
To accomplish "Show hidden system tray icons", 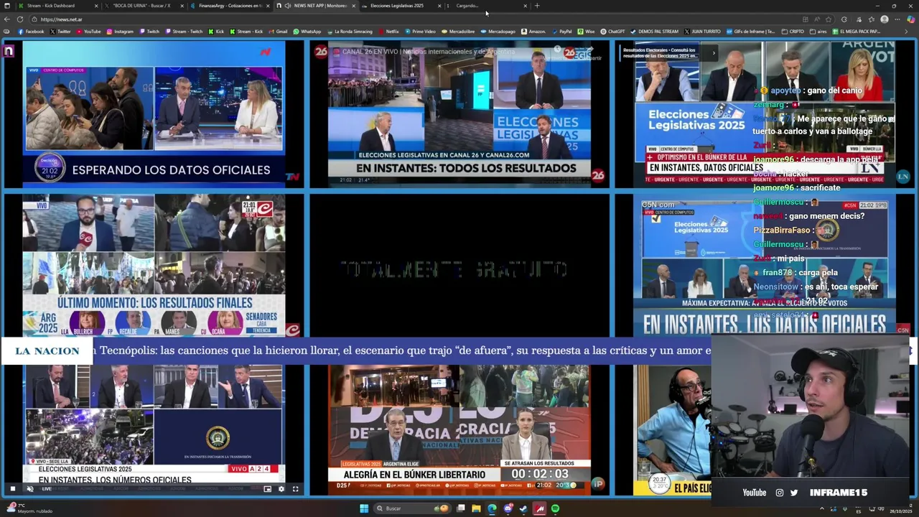I will pos(821,508).
